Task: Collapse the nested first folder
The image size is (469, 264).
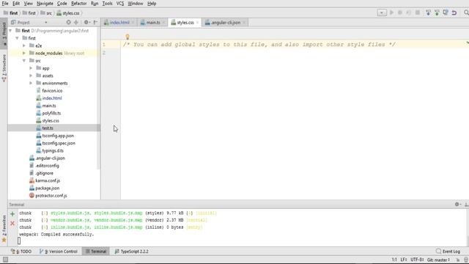Action: click(18, 38)
